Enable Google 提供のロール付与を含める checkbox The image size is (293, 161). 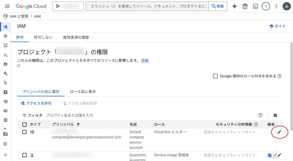215,76
